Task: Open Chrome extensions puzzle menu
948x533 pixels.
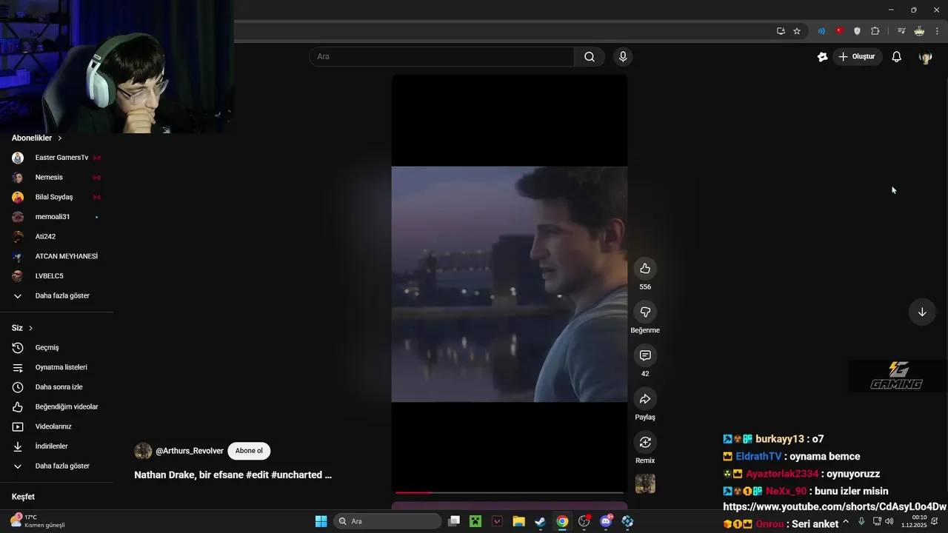Action: [x=875, y=31]
